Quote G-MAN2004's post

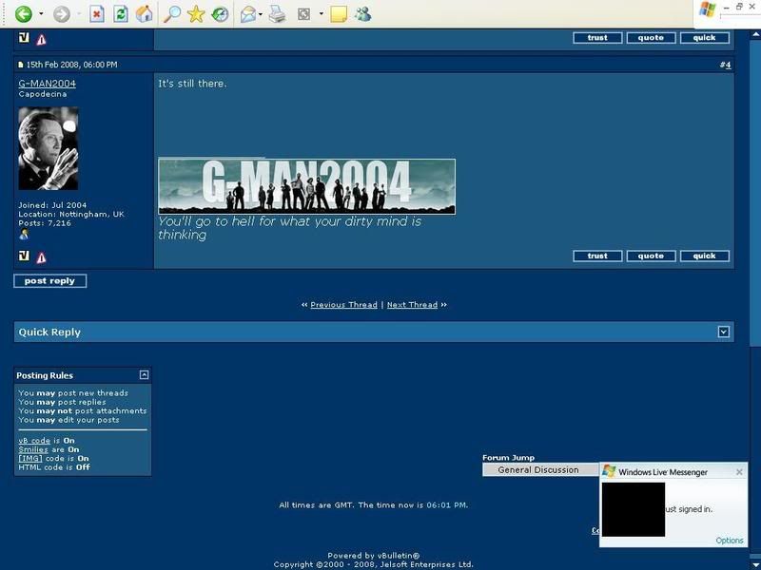(651, 256)
